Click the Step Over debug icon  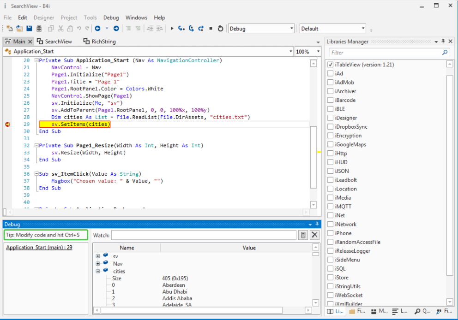click(191, 28)
